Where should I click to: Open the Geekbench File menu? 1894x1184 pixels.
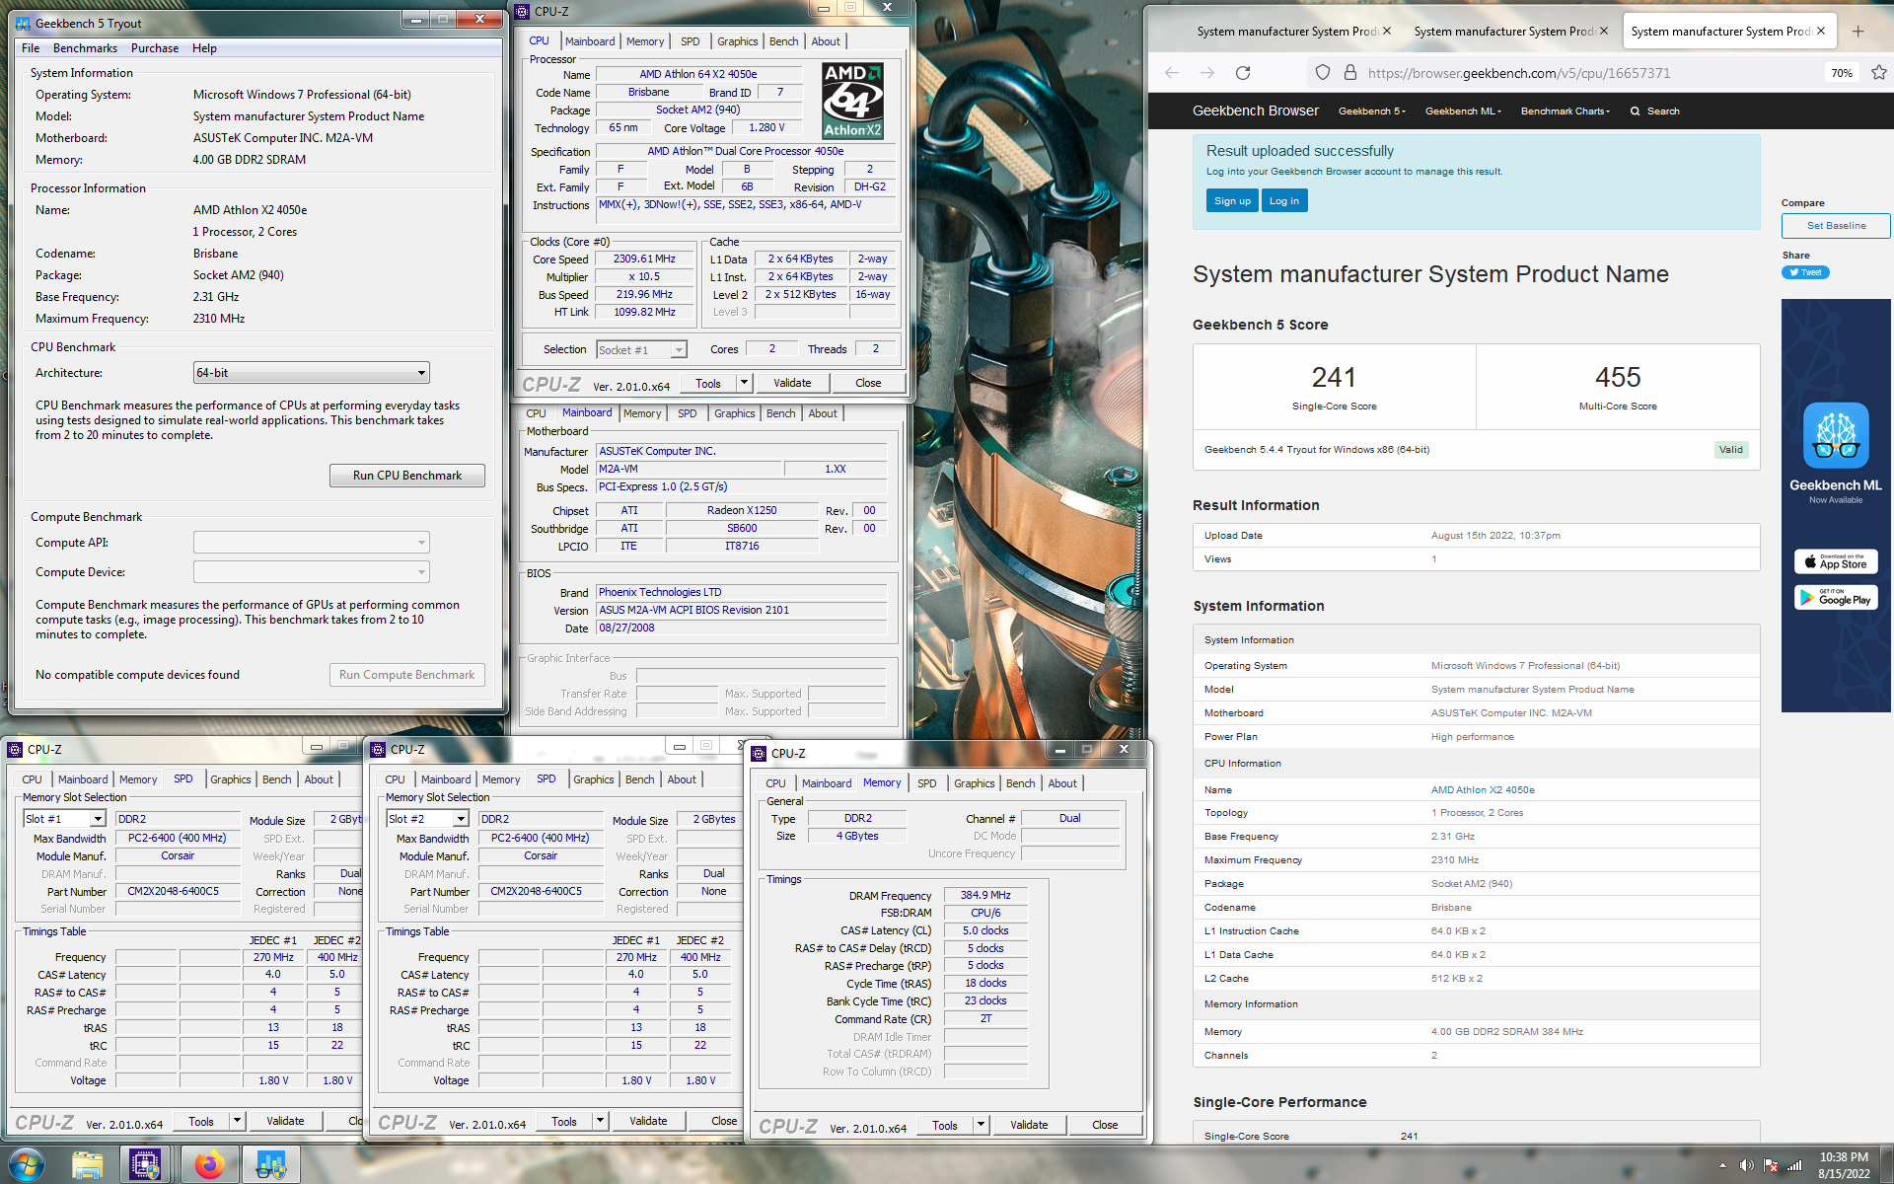tap(31, 48)
